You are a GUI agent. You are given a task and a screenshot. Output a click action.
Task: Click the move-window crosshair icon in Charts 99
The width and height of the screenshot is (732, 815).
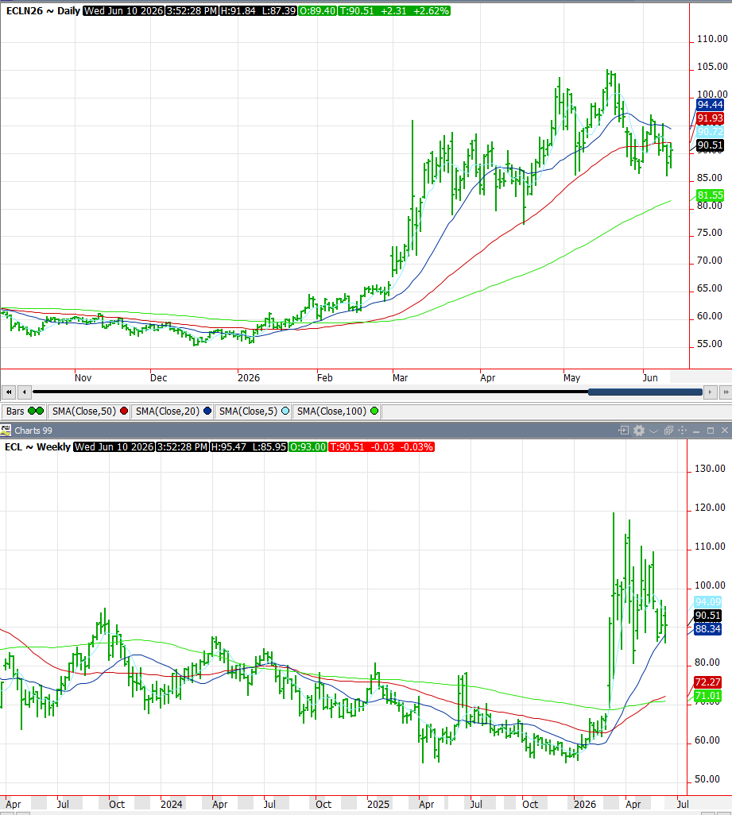683,431
